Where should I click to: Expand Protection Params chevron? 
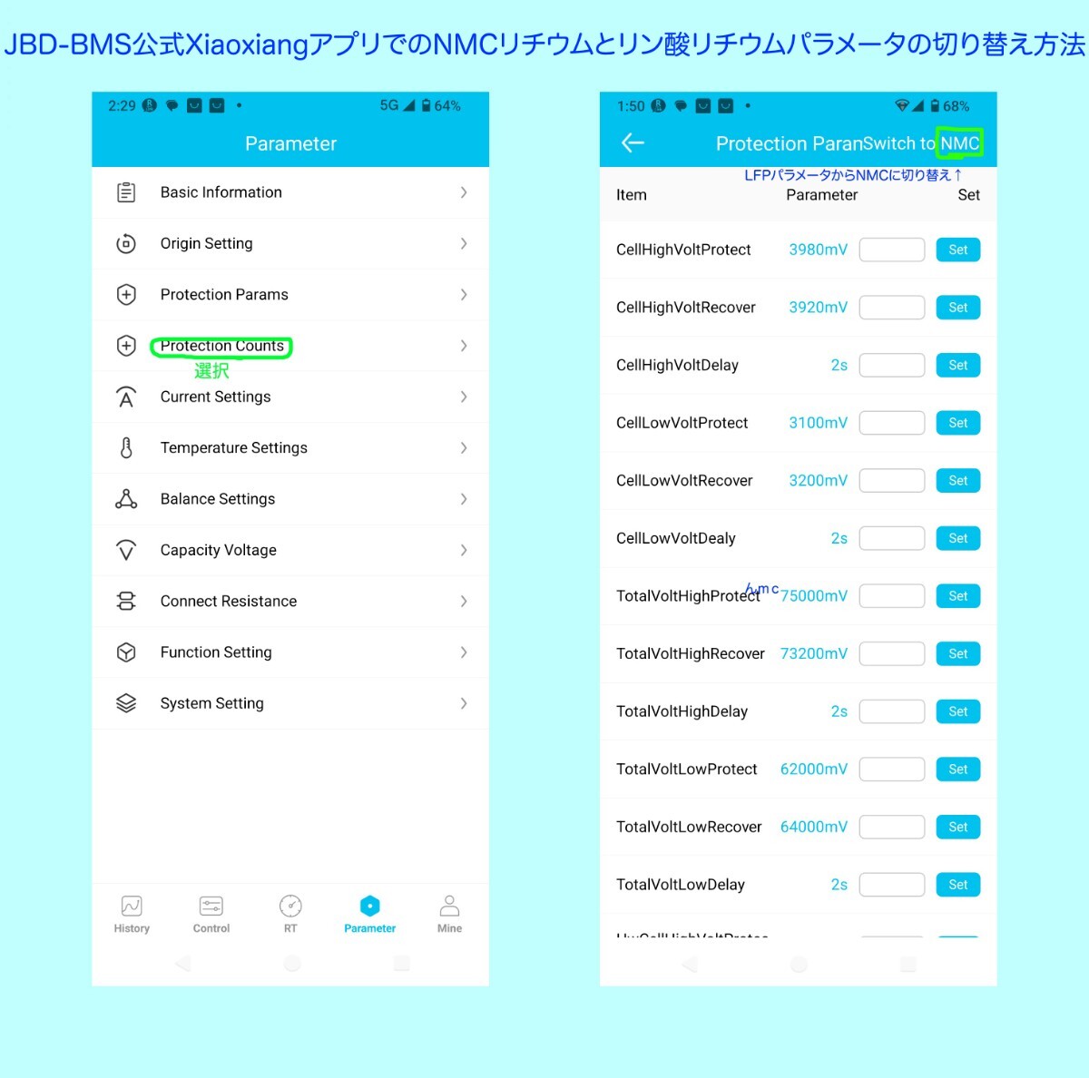[464, 295]
